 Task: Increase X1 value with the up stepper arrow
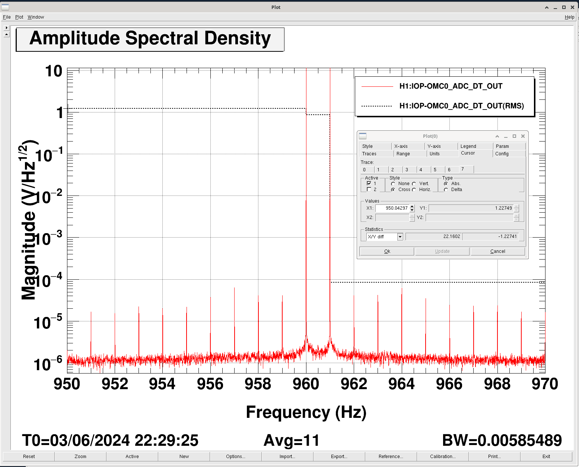click(412, 206)
